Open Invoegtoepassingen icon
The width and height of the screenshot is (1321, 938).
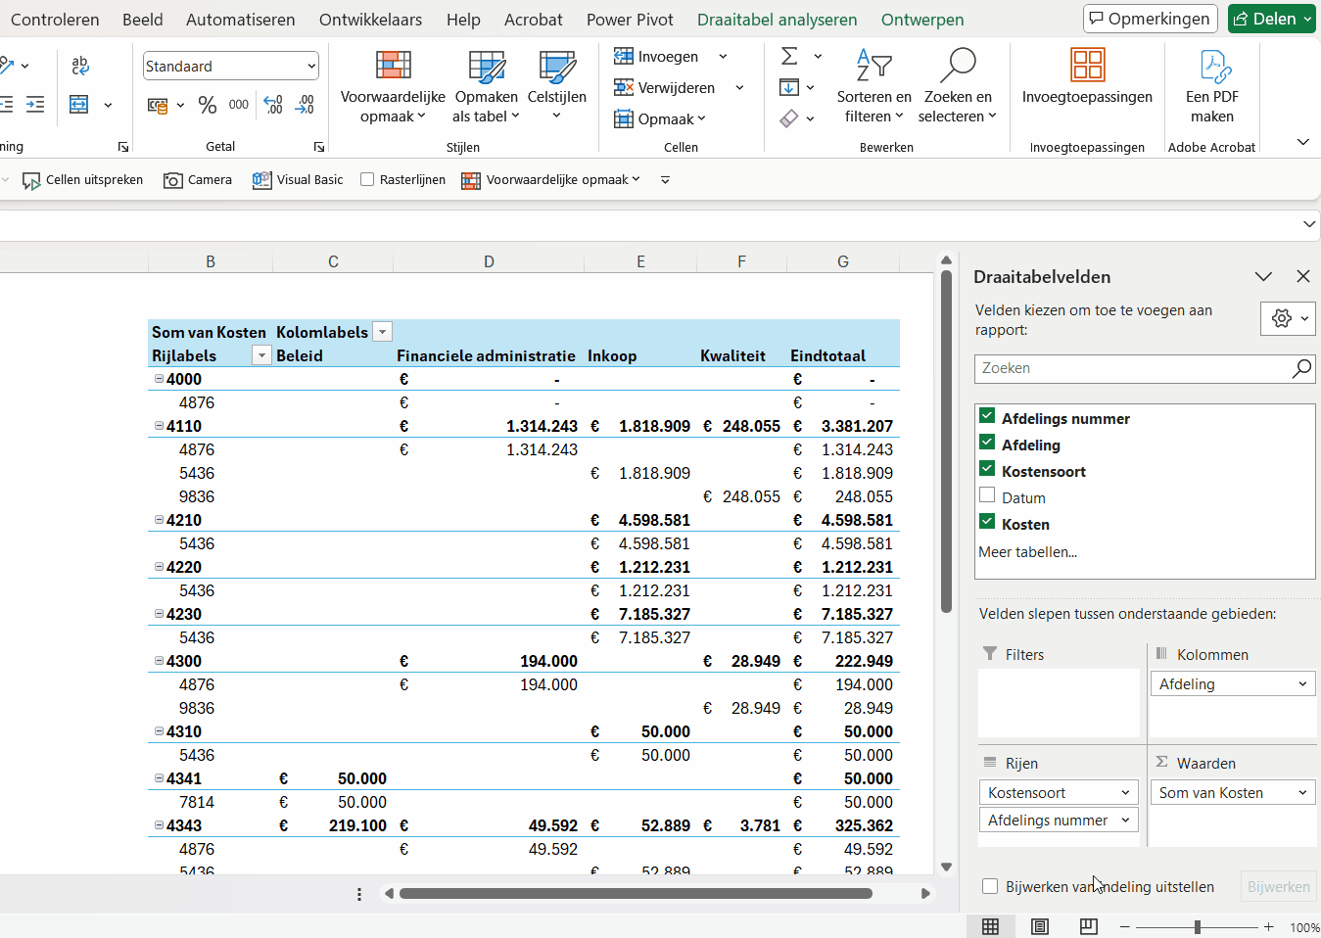pyautogui.click(x=1087, y=66)
